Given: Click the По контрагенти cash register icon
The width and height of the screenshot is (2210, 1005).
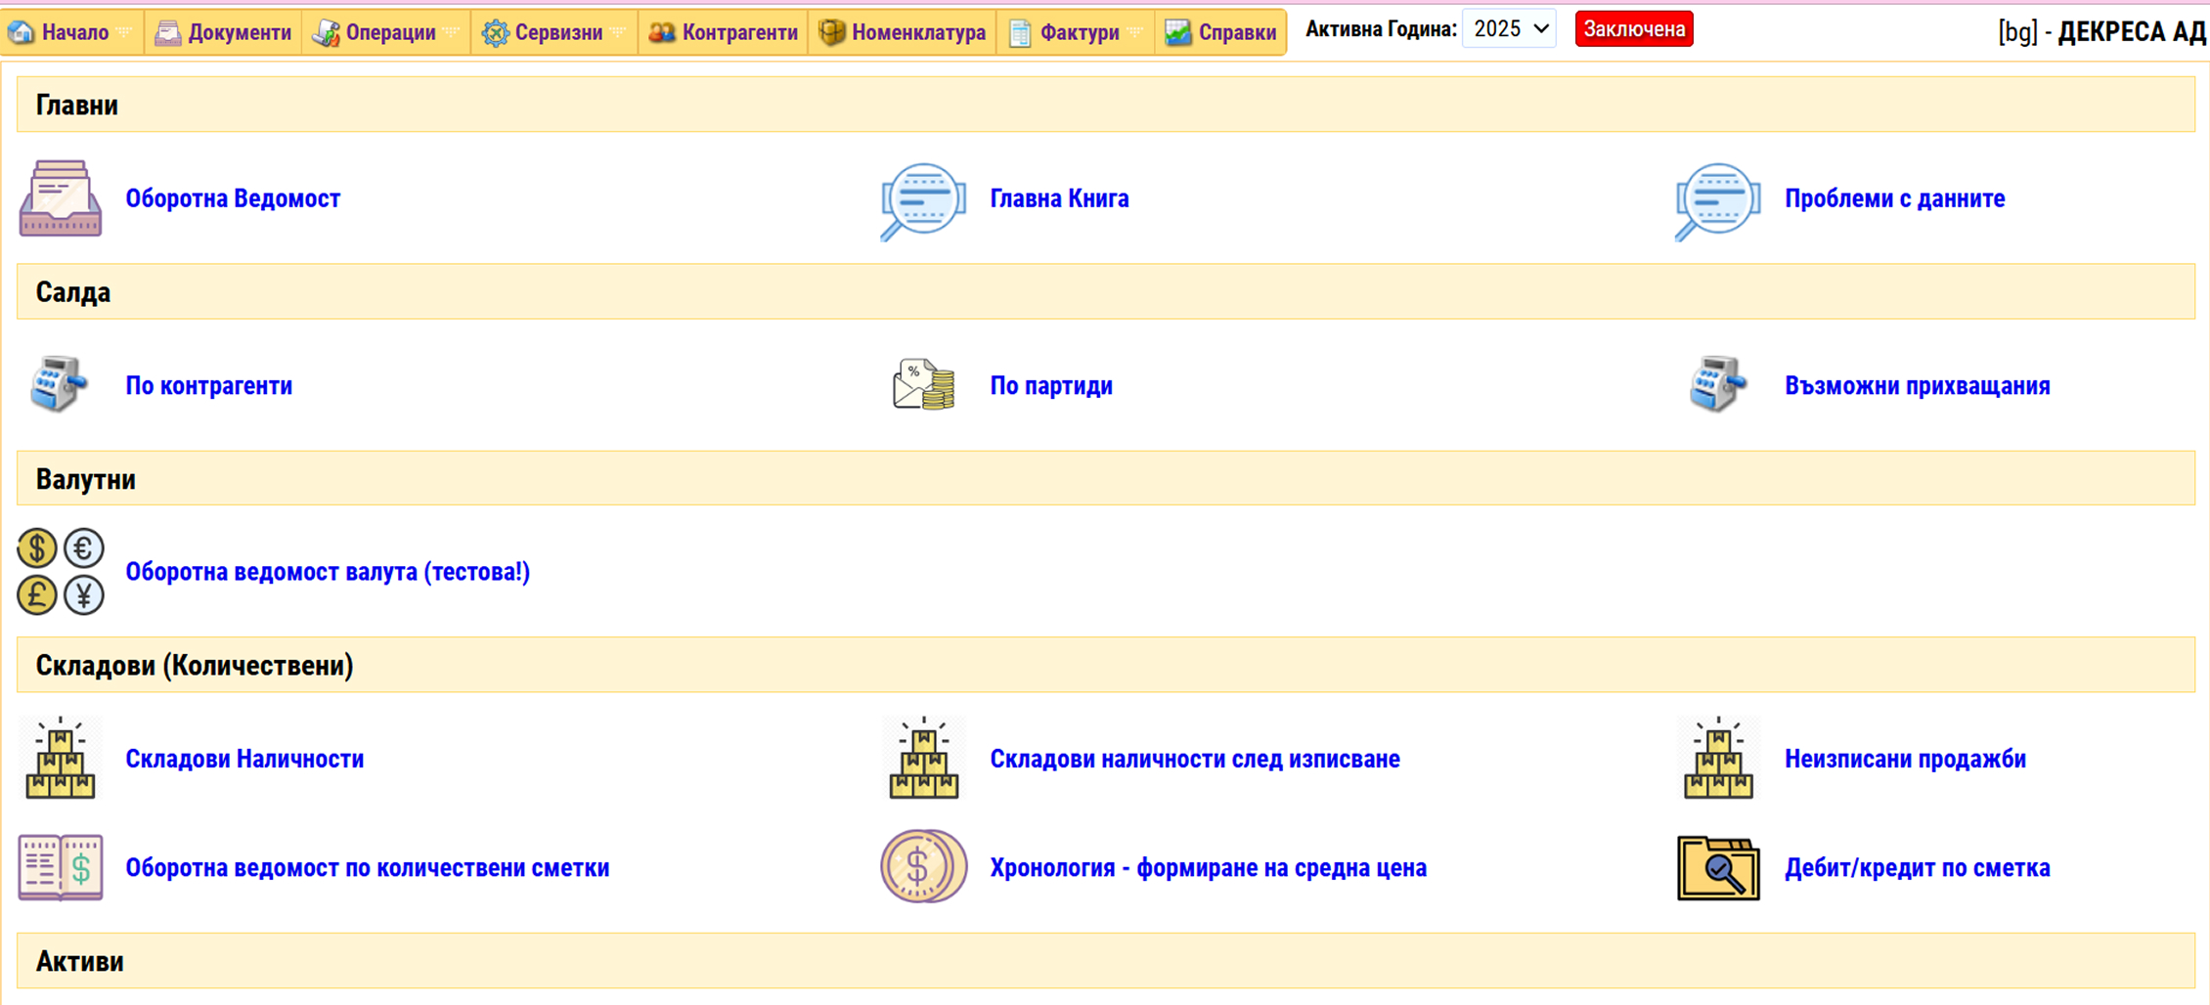Looking at the screenshot, I should tap(59, 384).
